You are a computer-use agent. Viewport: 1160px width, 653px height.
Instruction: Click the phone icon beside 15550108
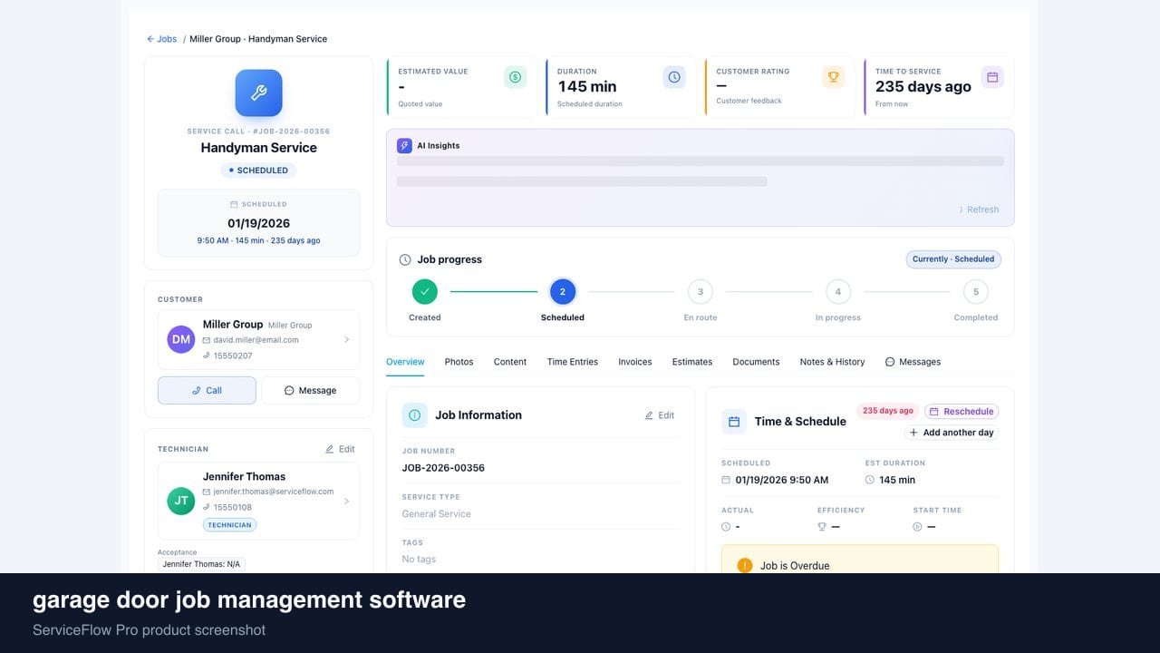click(x=207, y=507)
